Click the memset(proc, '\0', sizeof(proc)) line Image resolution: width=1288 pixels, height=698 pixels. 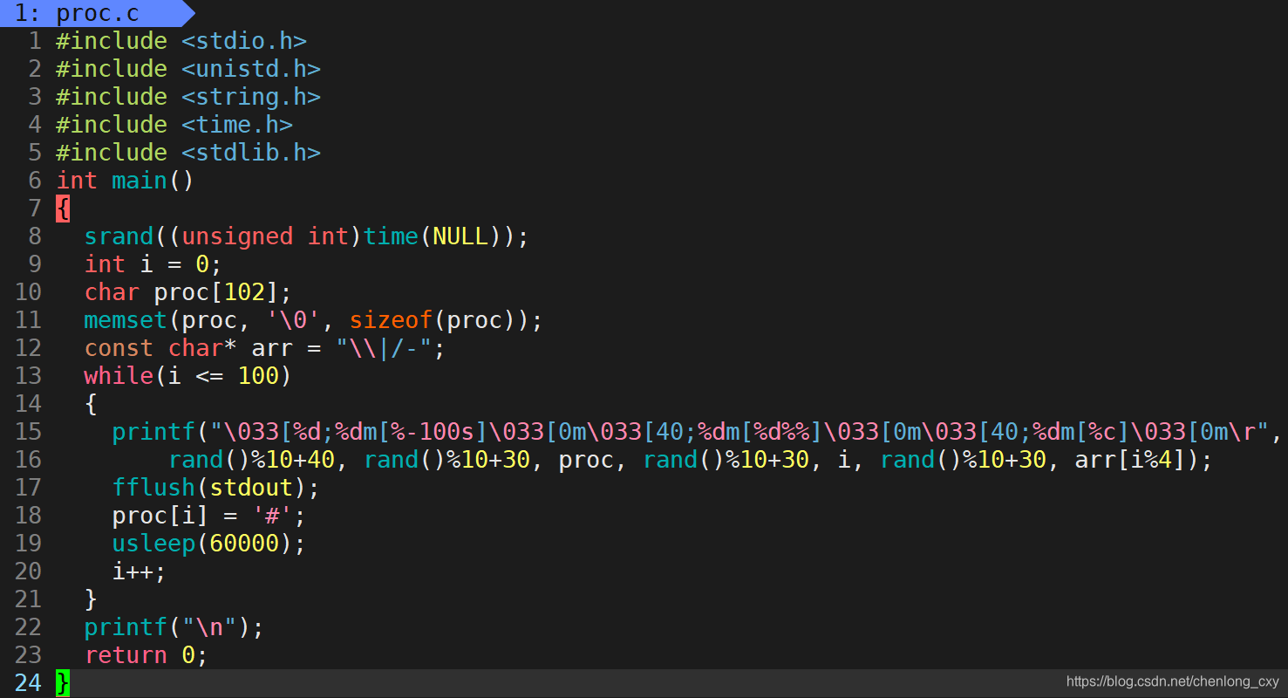click(314, 320)
